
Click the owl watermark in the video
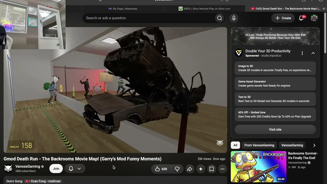coord(220,143)
